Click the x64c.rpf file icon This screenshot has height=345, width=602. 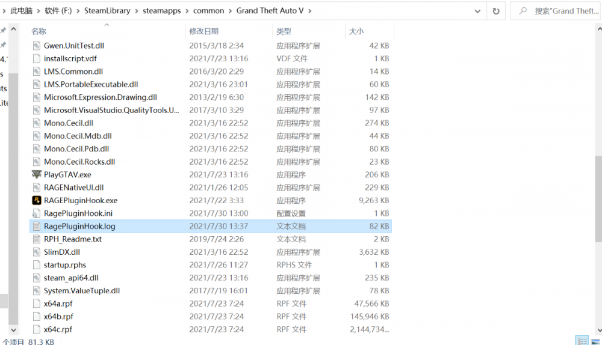point(37,329)
